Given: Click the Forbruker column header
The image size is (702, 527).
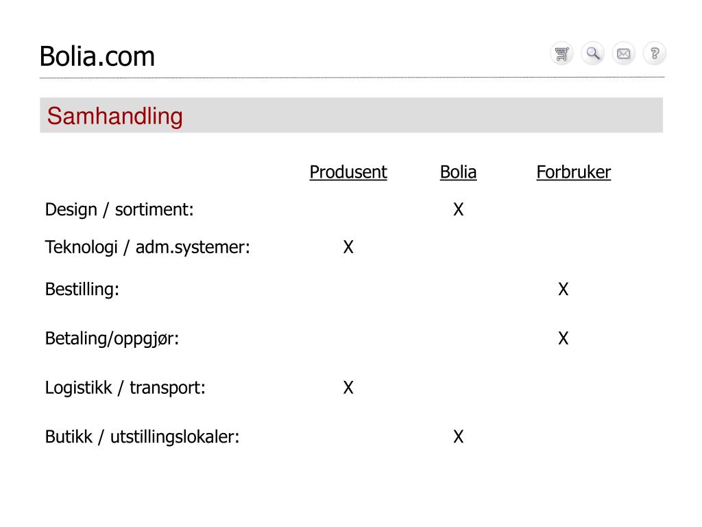Looking at the screenshot, I should coord(574,172).
